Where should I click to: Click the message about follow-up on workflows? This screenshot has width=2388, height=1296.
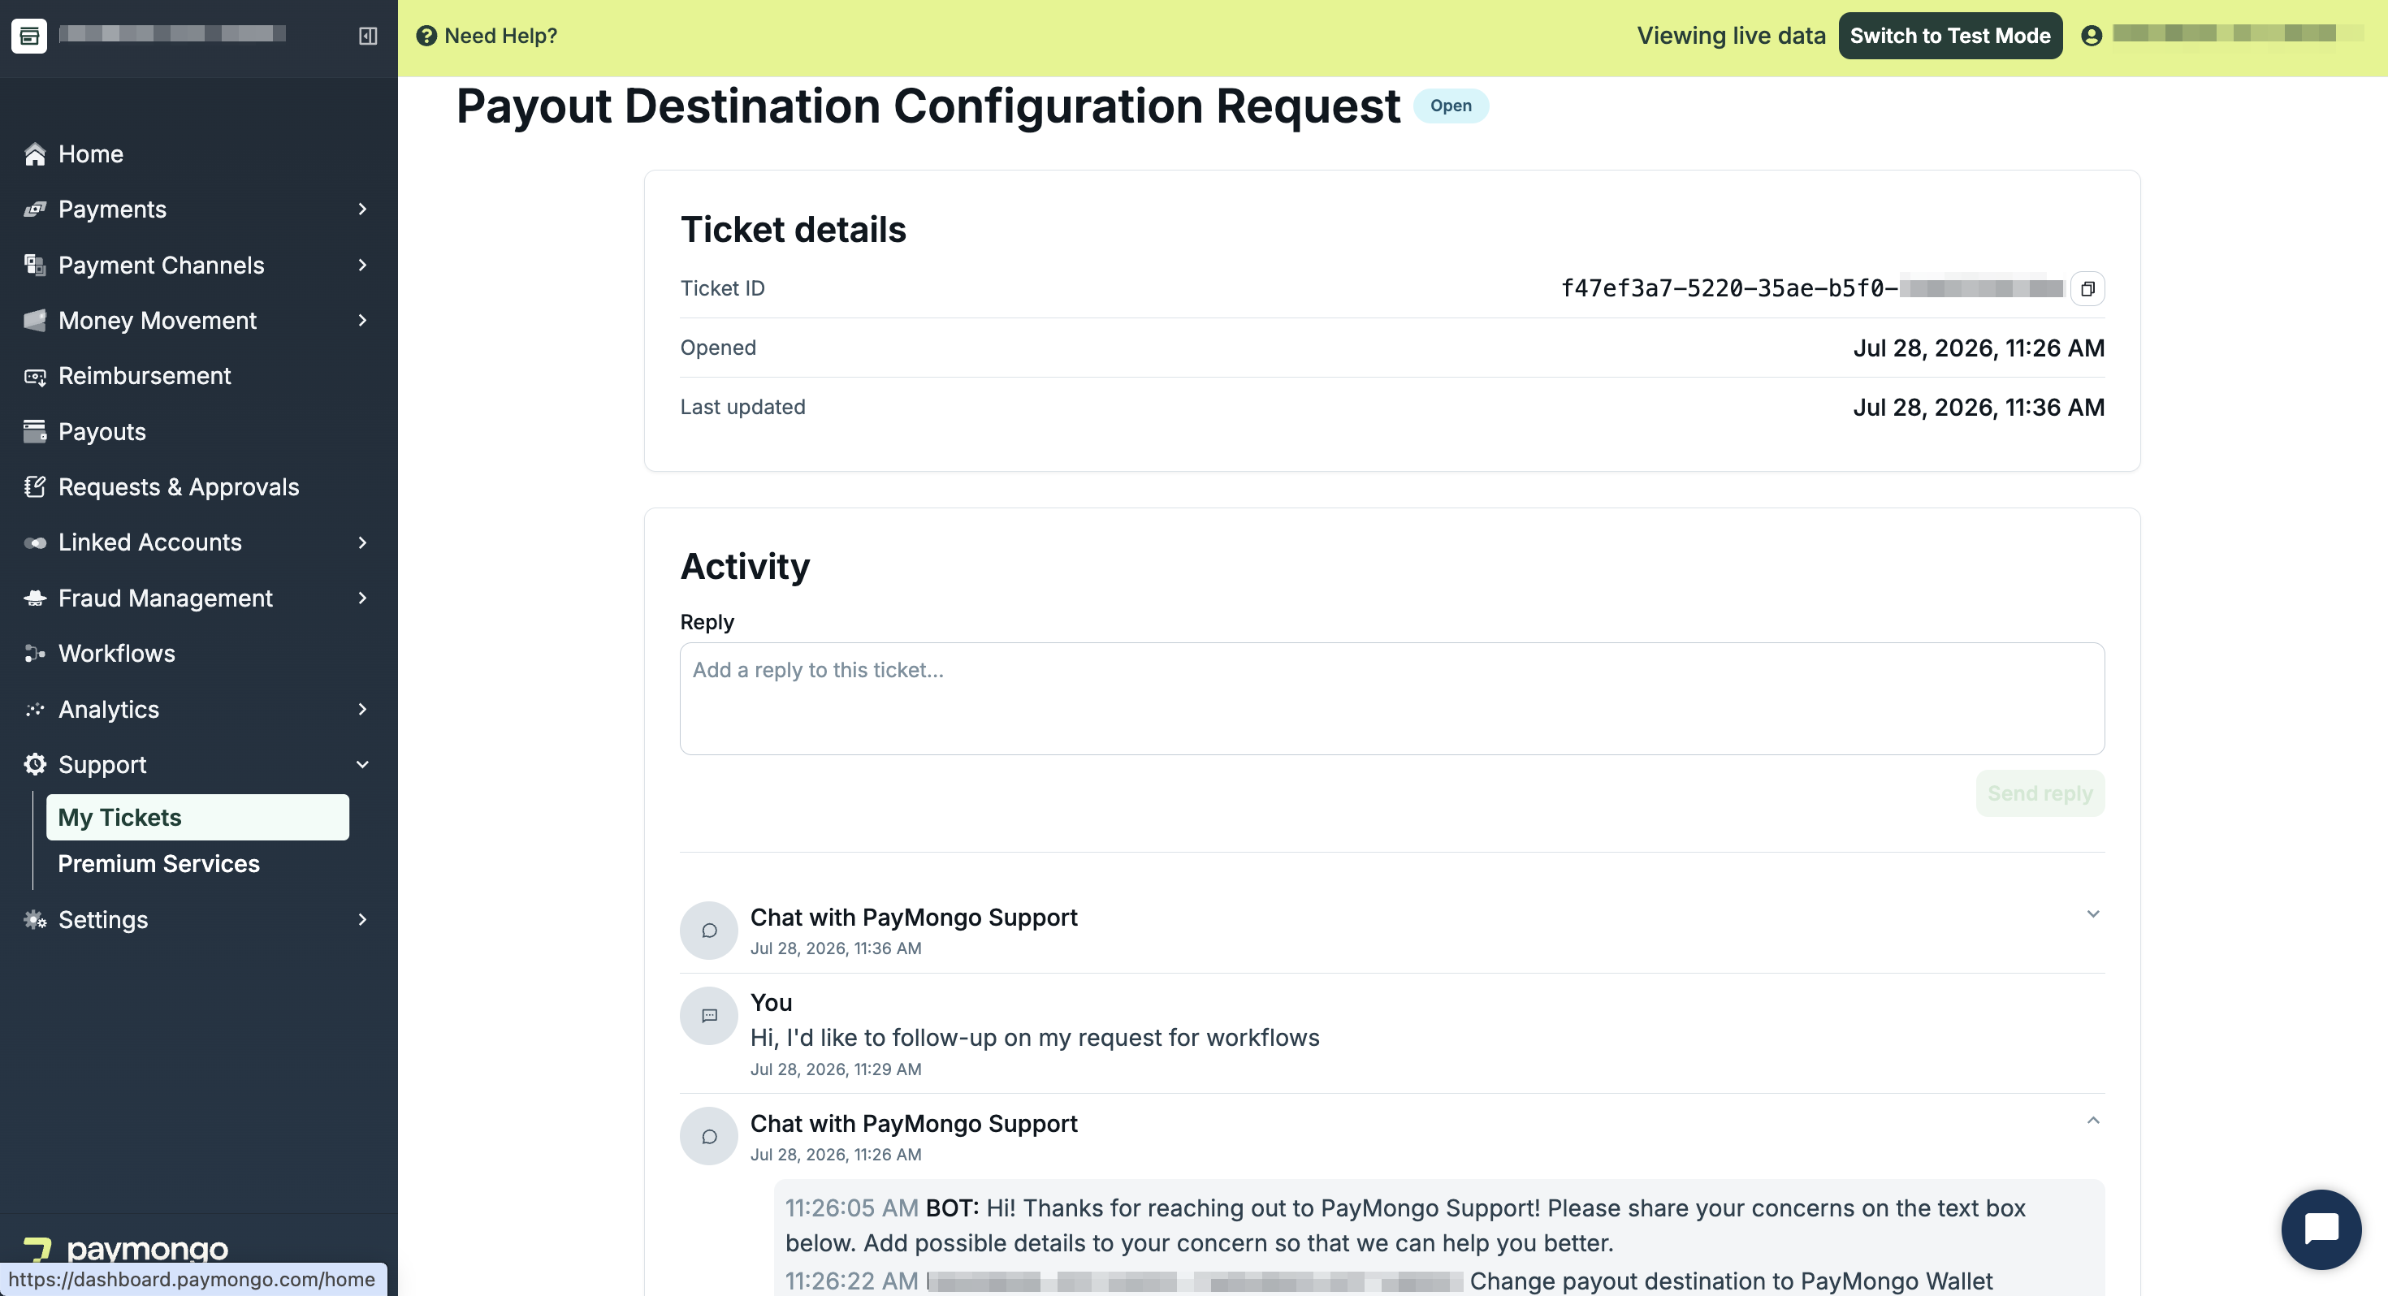(1035, 1039)
